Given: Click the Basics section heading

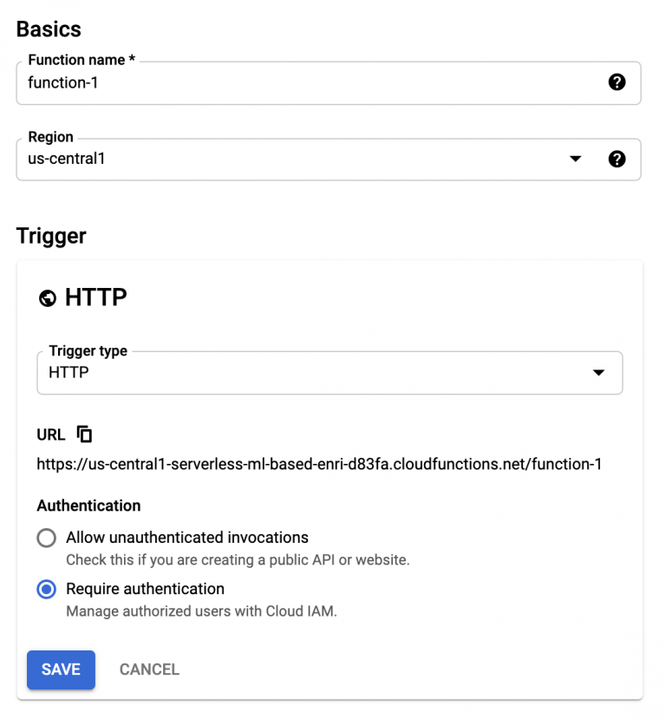Looking at the screenshot, I should tap(48, 29).
